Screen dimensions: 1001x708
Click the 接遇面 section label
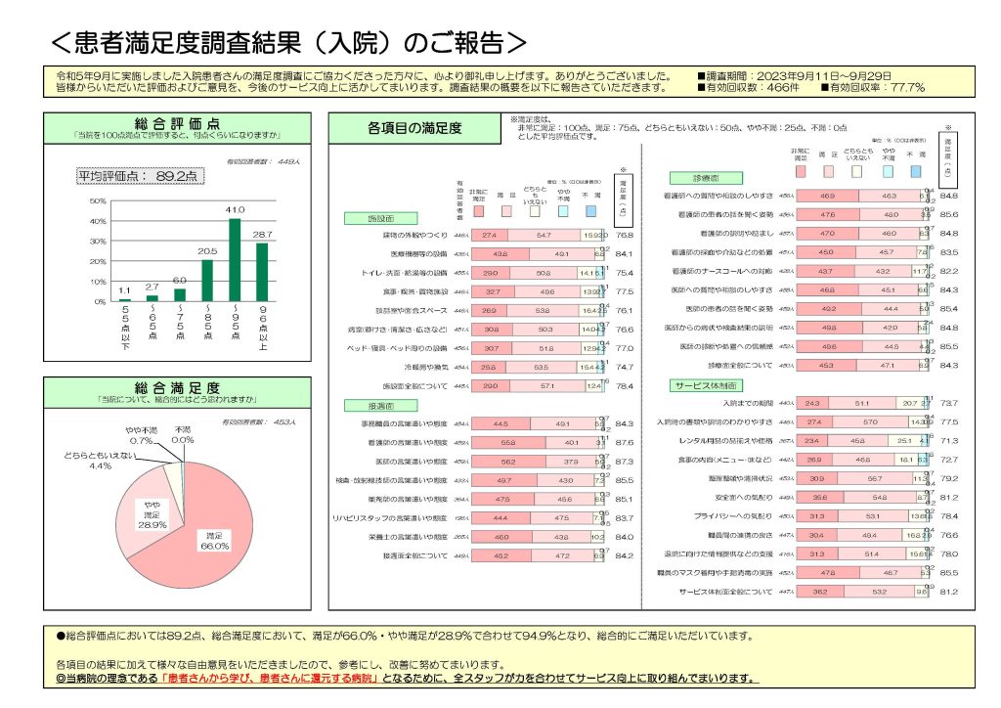381,406
